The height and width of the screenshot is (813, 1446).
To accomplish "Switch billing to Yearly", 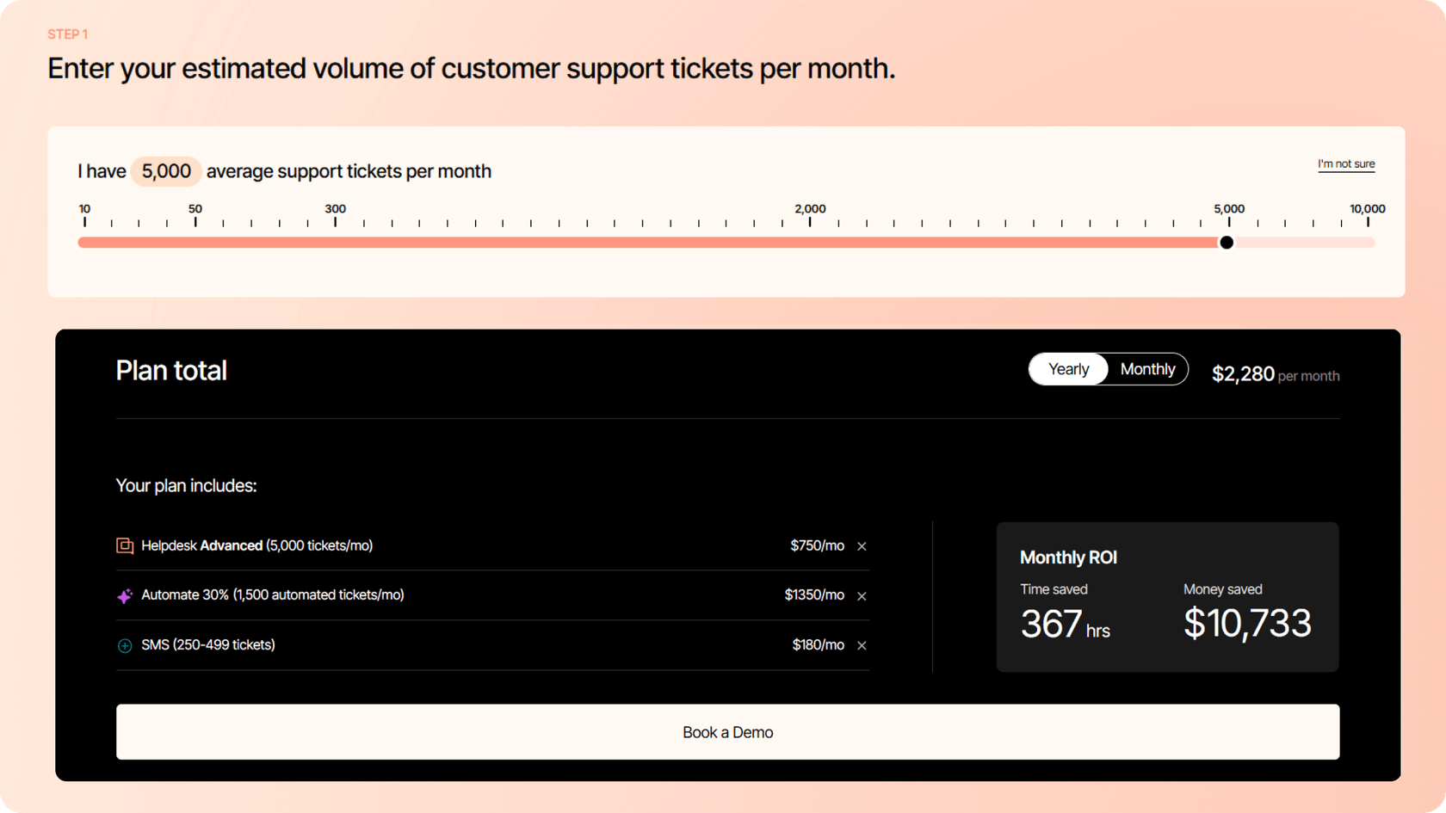I will pyautogui.click(x=1068, y=369).
